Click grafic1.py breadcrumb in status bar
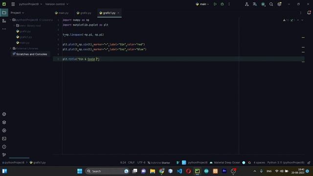The height and width of the screenshot is (176, 313). [38, 163]
